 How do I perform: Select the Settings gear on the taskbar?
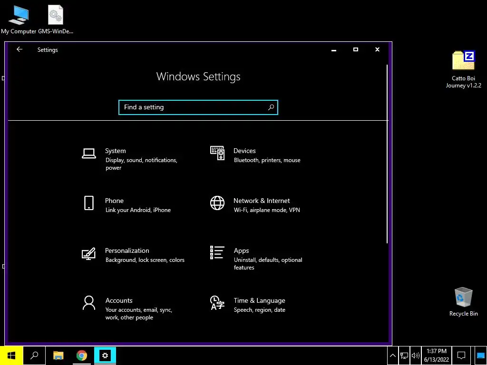pyautogui.click(x=105, y=355)
